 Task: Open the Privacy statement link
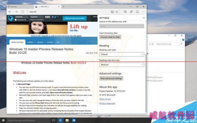pyautogui.click(x=107, y=103)
